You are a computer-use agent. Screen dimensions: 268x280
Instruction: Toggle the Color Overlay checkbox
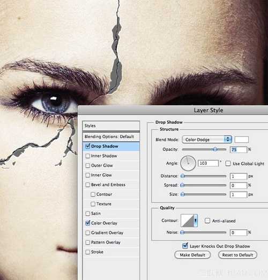pos(87,223)
